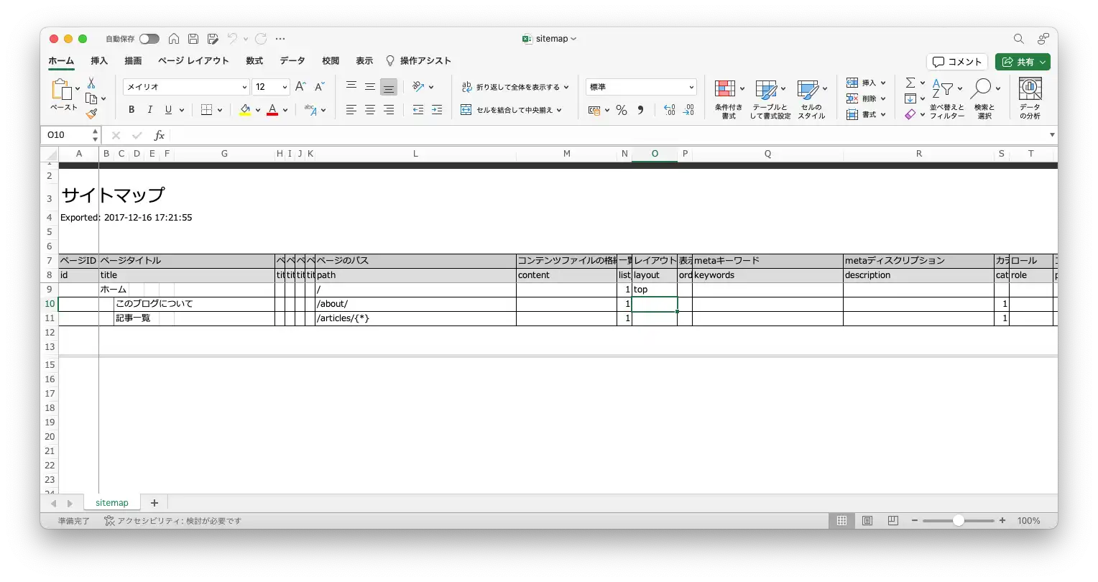The width and height of the screenshot is (1098, 582).
Task: Switch to the 挿入 ribbon tab
Action: (98, 60)
